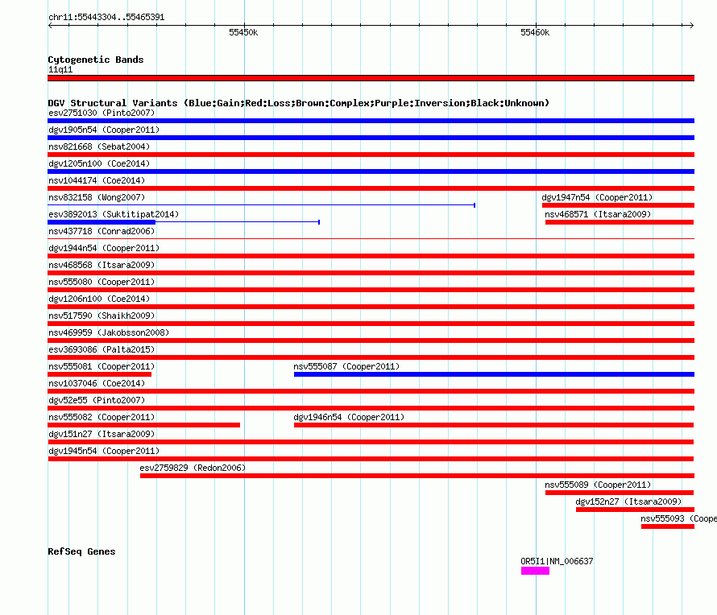
Task: Click the red bar of nsv555082
Action: coord(143,425)
